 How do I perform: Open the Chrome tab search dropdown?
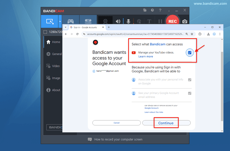point(66,27)
